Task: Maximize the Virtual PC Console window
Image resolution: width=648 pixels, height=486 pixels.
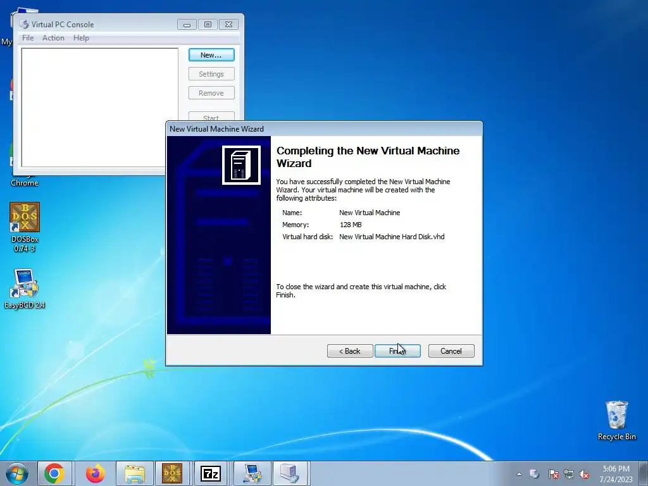Action: pyautogui.click(x=208, y=25)
